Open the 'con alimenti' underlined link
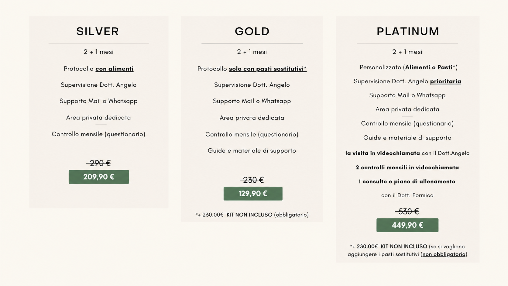 tap(115, 69)
